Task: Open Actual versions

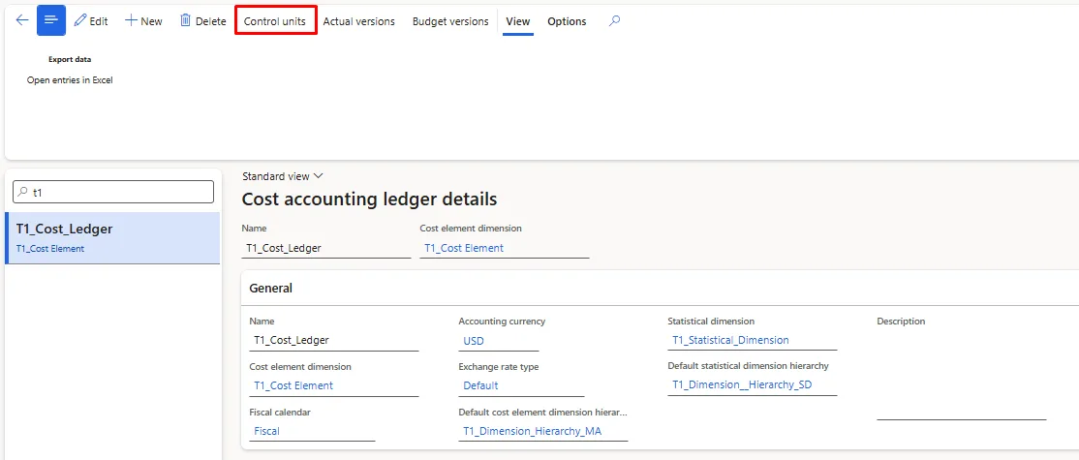Action: [359, 21]
